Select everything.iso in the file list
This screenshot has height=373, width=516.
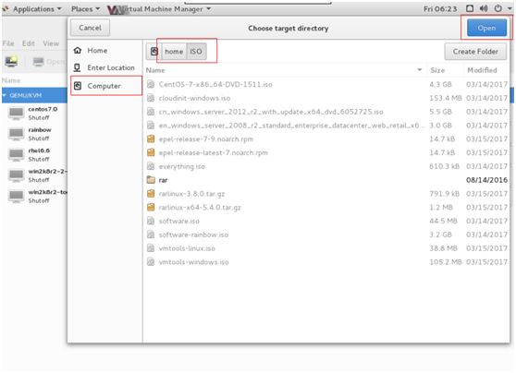click(x=326, y=166)
